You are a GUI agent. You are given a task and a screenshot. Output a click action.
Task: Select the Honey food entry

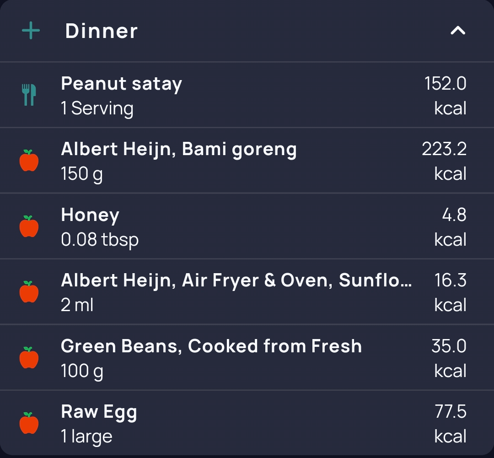(x=247, y=226)
